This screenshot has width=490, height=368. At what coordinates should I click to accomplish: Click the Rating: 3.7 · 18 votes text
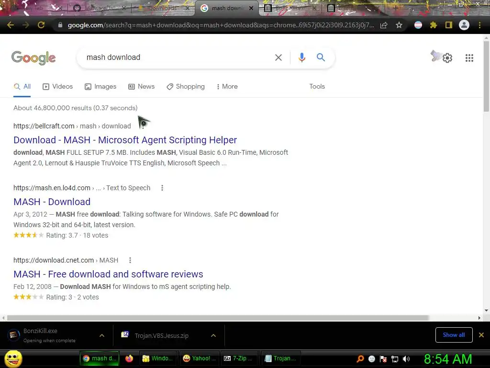[x=77, y=235]
